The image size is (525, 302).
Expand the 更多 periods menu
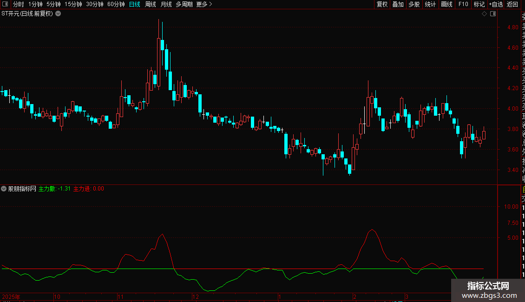tap(204, 4)
